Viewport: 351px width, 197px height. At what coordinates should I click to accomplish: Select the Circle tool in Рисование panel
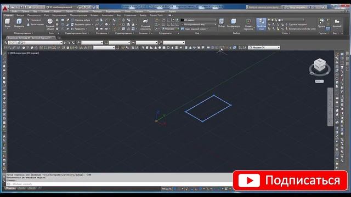106,24
